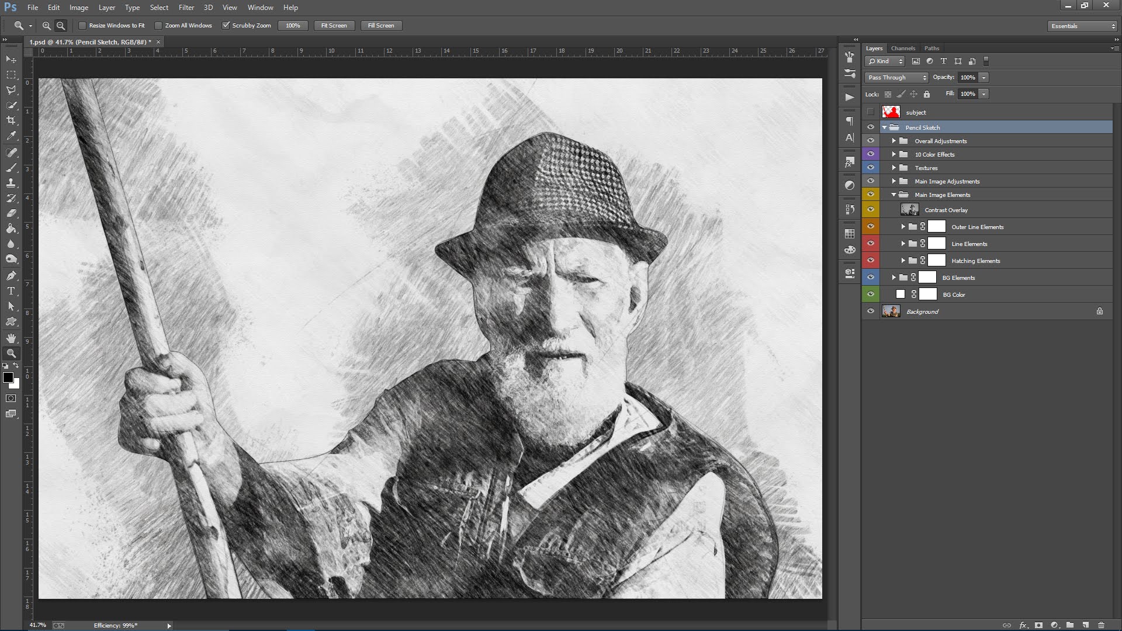The width and height of the screenshot is (1122, 631).
Task: Select the Eyedropper tool
Action: point(11,136)
